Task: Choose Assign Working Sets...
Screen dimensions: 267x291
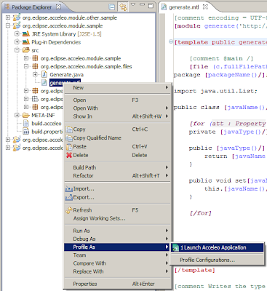Action: coord(117,218)
